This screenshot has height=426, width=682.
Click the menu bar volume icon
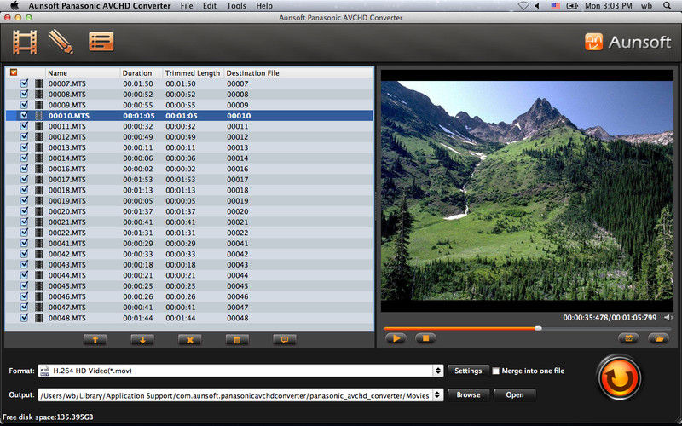[537, 6]
